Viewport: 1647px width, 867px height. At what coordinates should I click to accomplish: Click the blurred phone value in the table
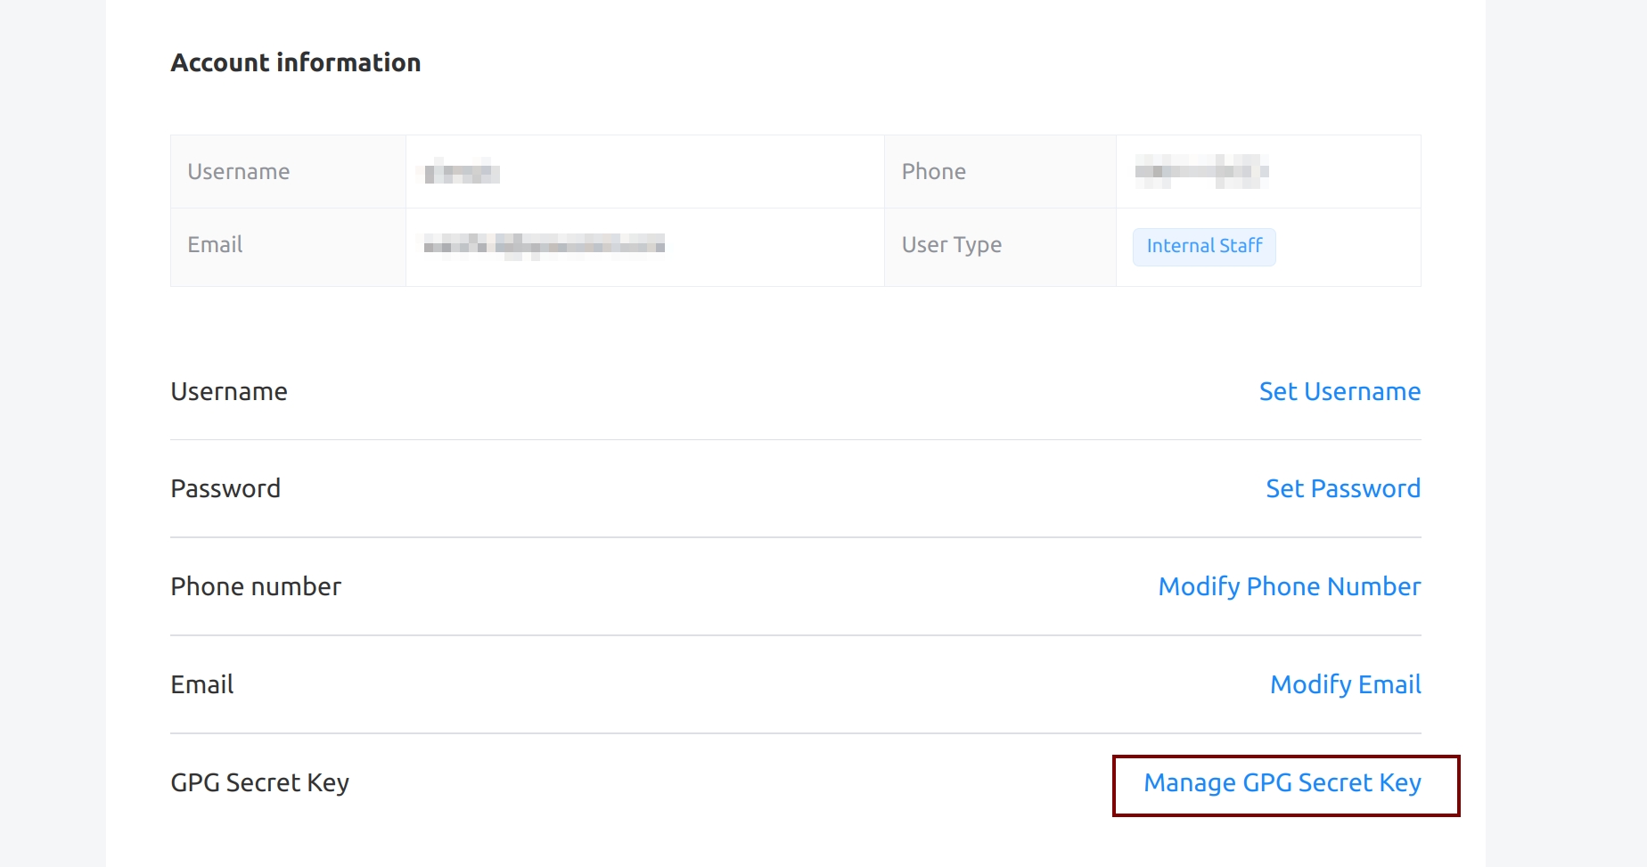tap(1200, 170)
